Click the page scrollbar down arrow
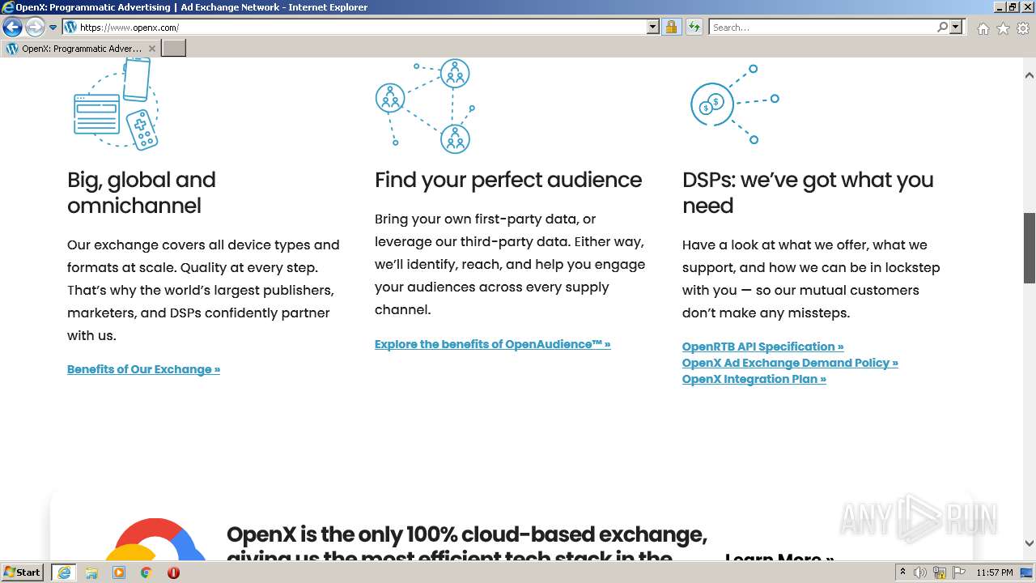Image resolution: width=1036 pixels, height=583 pixels. click(1030, 544)
